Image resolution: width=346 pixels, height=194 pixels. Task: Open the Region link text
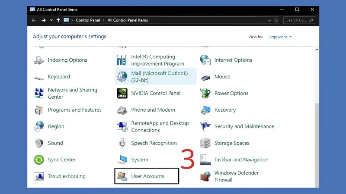pyautogui.click(x=56, y=126)
